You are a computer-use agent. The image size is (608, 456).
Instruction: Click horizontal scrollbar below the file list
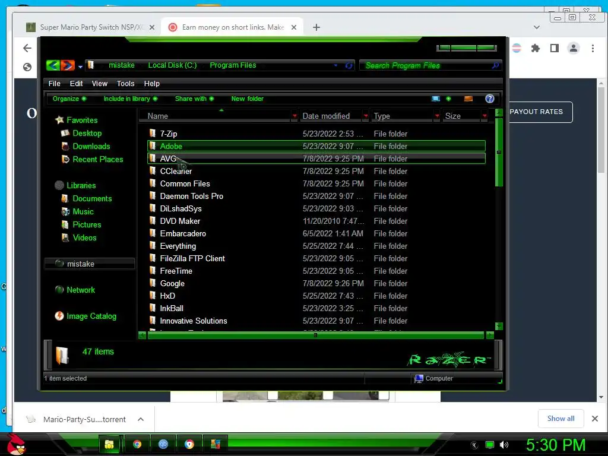click(x=316, y=335)
